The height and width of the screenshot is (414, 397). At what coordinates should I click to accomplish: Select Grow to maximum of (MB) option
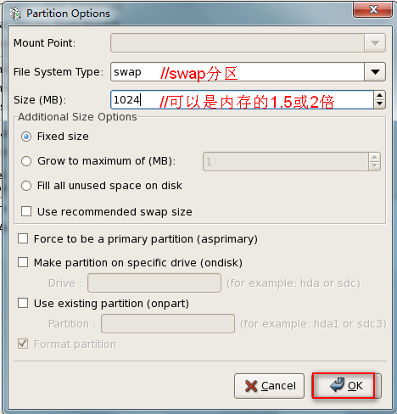point(26,161)
